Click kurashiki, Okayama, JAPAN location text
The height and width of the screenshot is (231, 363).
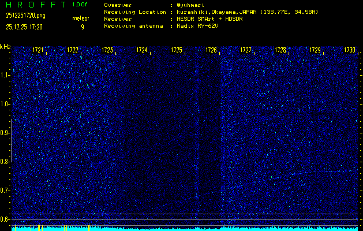click(247, 12)
